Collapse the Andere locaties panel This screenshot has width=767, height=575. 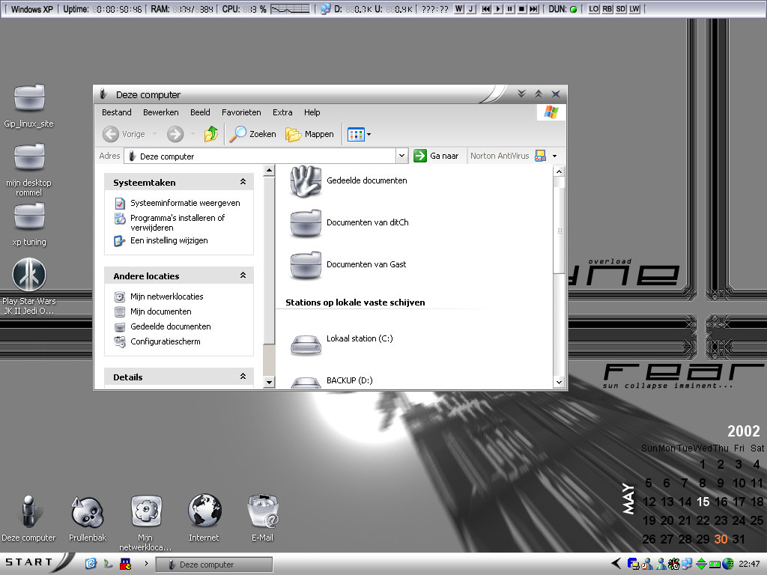(243, 276)
